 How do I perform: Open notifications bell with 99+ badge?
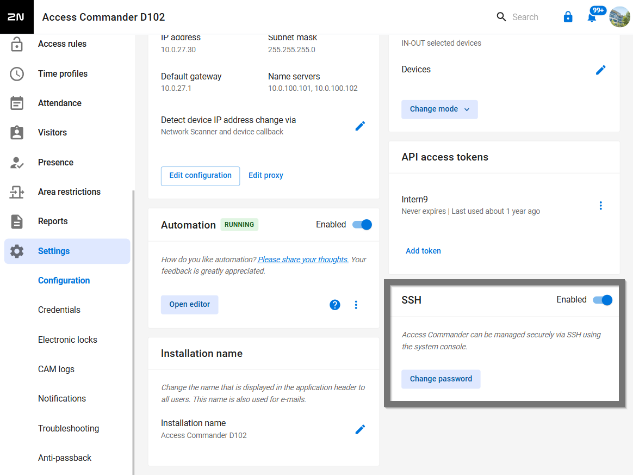pyautogui.click(x=592, y=17)
